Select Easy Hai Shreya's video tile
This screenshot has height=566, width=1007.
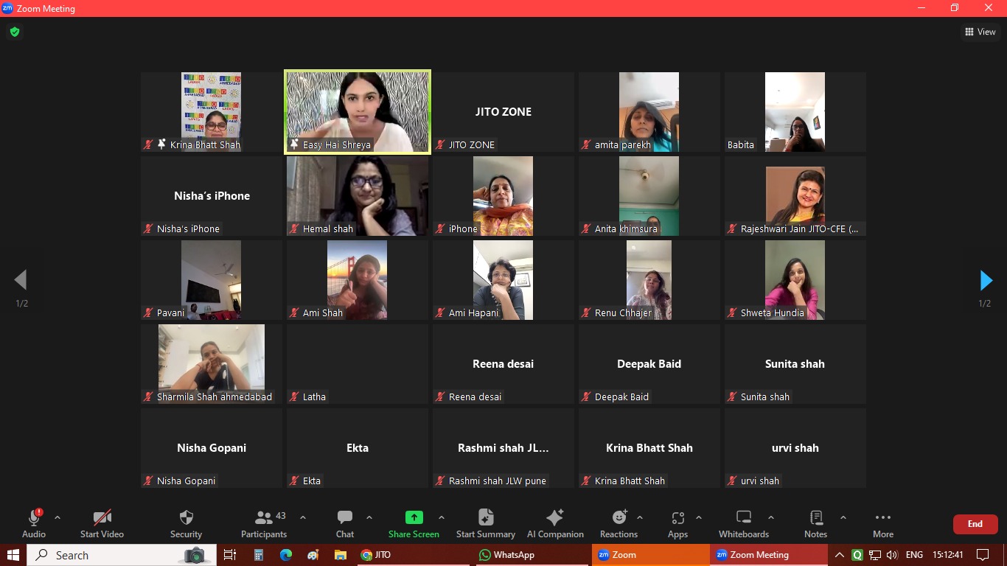click(358, 112)
